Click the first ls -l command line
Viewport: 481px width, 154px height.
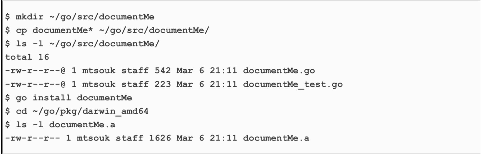(82, 44)
